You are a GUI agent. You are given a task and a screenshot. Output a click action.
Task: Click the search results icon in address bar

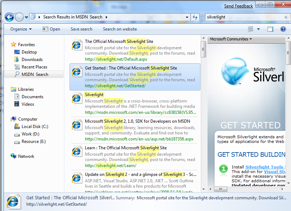click(x=33, y=17)
